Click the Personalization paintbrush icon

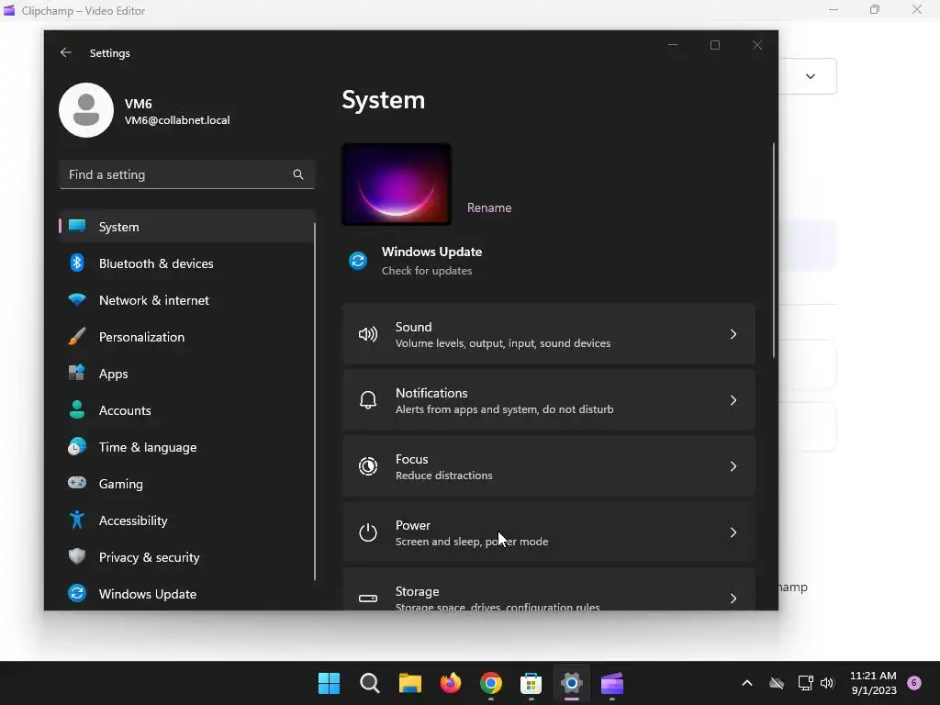77,336
